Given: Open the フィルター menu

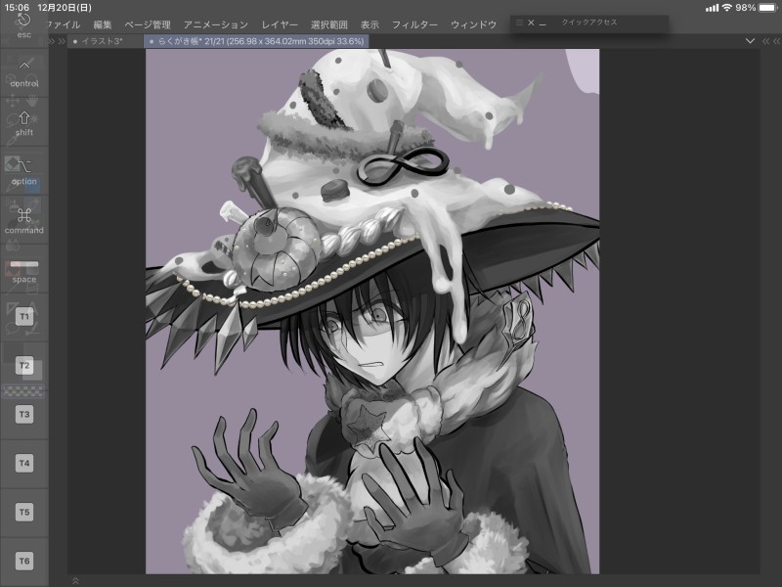Looking at the screenshot, I should pyautogui.click(x=414, y=24).
